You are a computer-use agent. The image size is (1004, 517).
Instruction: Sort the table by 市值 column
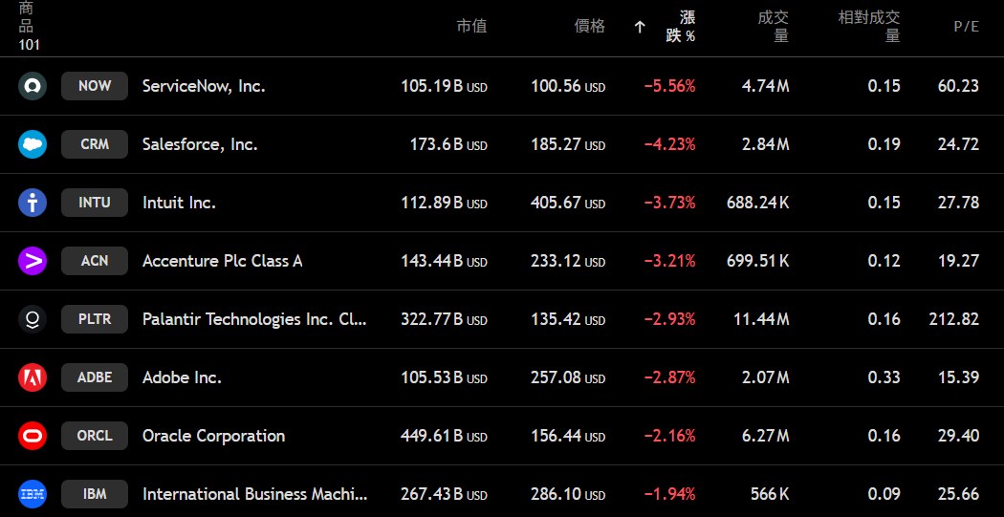(471, 27)
